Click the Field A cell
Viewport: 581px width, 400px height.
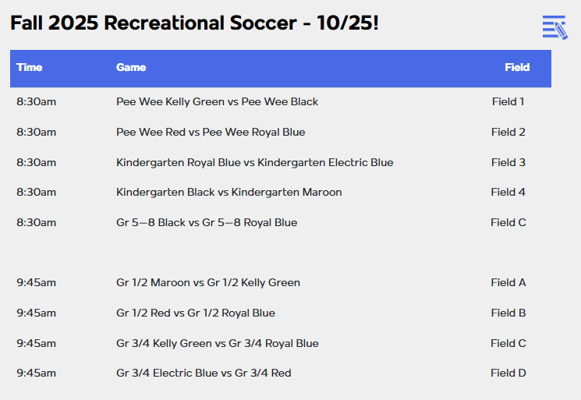pyautogui.click(x=508, y=283)
